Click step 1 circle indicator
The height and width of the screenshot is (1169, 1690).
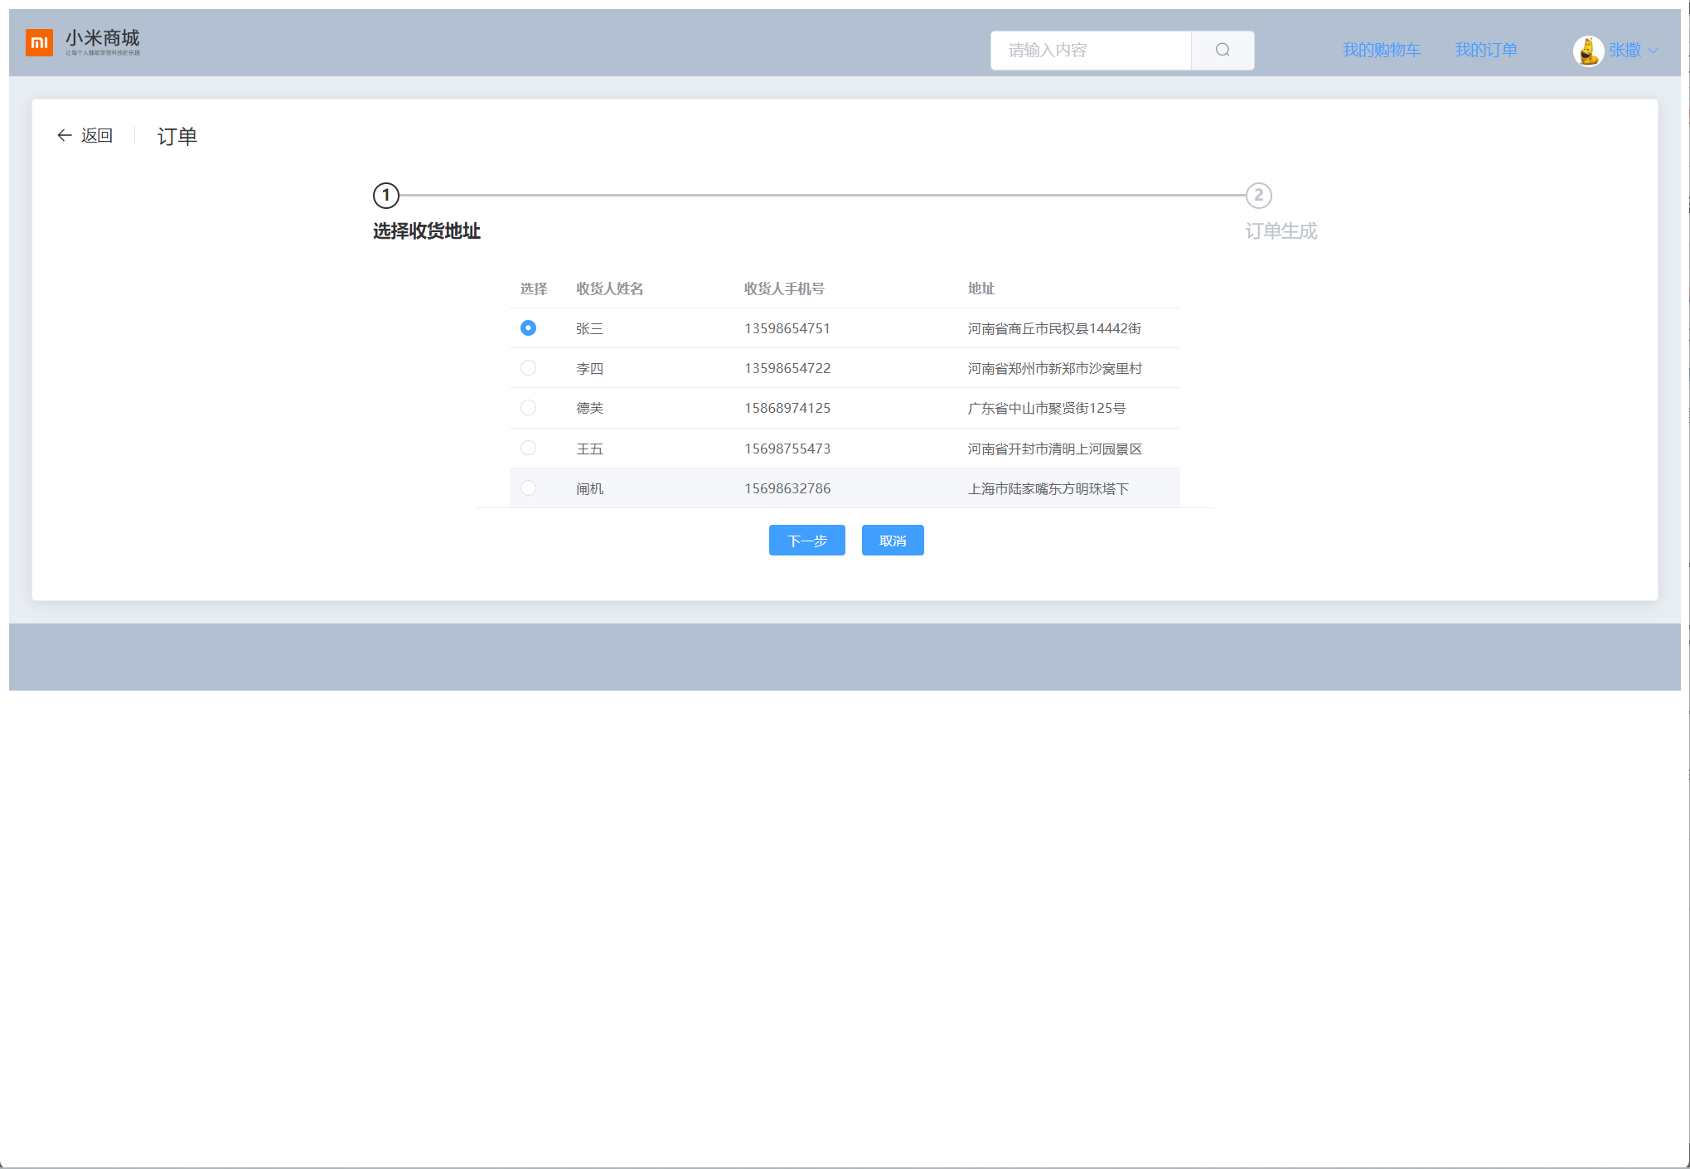(x=386, y=196)
